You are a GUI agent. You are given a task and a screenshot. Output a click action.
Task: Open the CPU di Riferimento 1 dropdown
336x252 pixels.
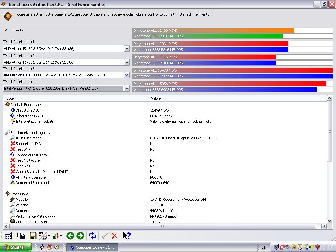(x=127, y=49)
